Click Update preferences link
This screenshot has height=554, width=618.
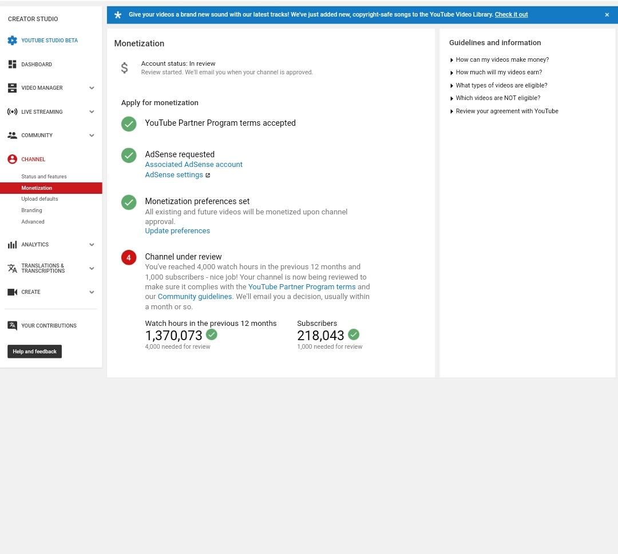click(177, 231)
